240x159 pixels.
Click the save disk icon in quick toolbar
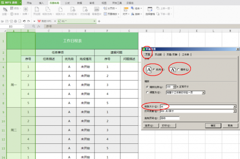[7, 21]
